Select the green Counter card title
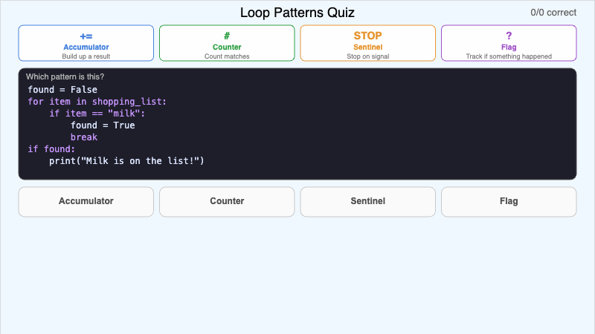The height and width of the screenshot is (334, 595). pyautogui.click(x=227, y=47)
